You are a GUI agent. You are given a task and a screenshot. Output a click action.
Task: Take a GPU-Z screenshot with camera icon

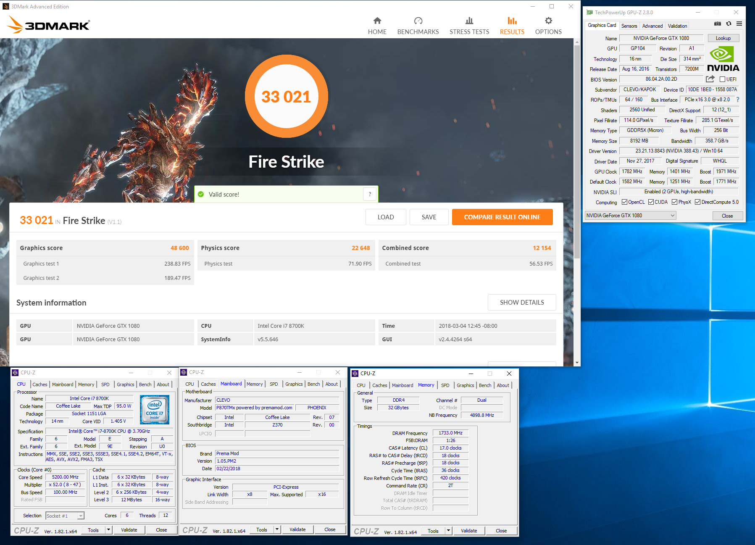tap(718, 24)
